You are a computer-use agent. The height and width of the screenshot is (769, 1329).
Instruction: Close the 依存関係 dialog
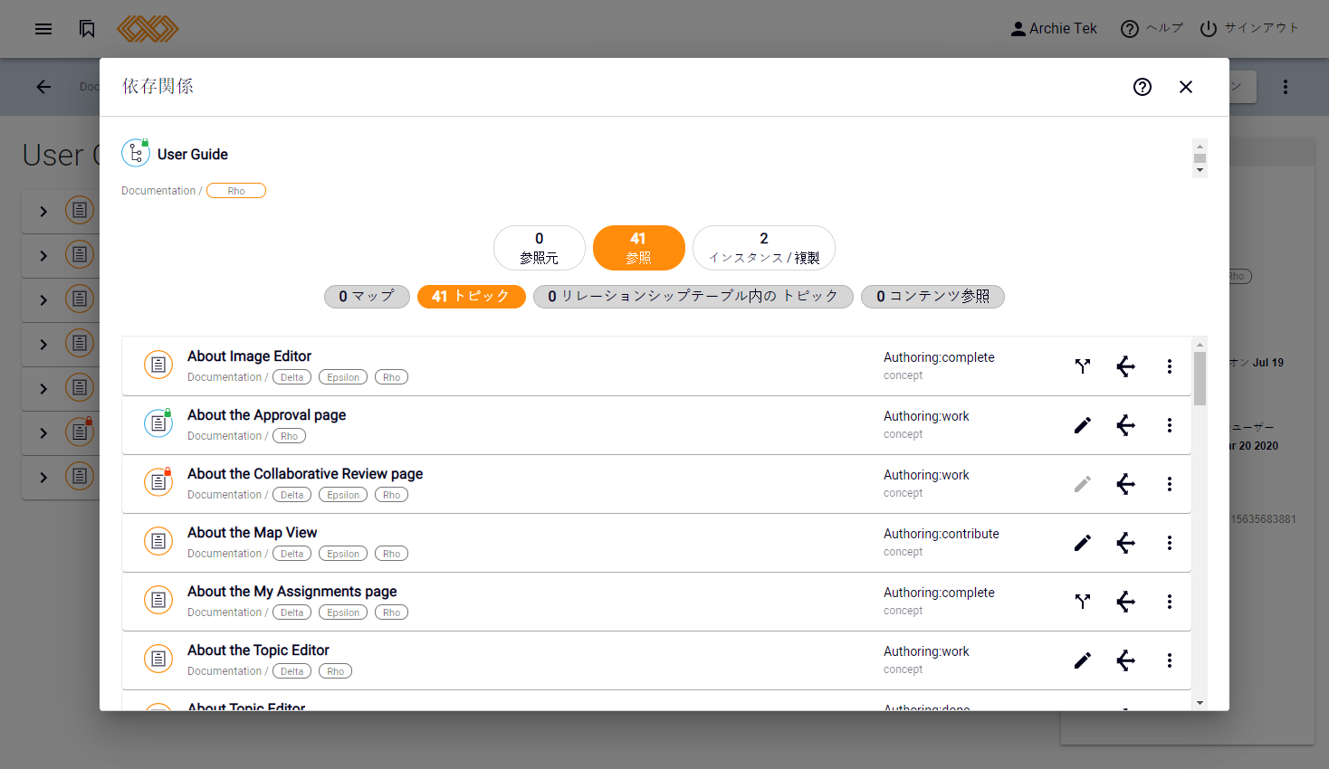tap(1186, 87)
